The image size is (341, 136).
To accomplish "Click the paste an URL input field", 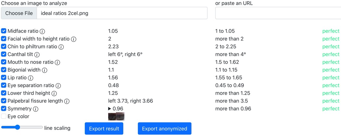I will tap(278, 13).
